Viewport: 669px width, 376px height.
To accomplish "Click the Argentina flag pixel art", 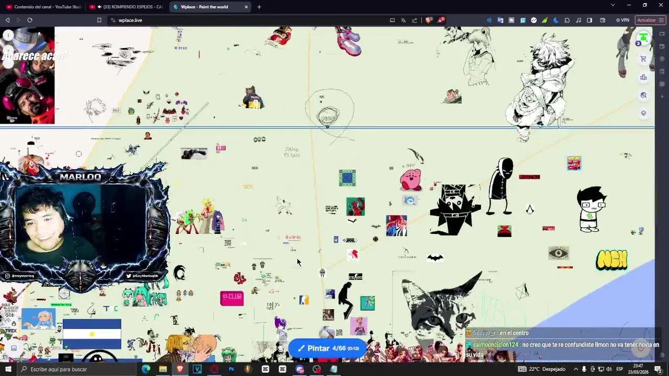I will 92,334.
